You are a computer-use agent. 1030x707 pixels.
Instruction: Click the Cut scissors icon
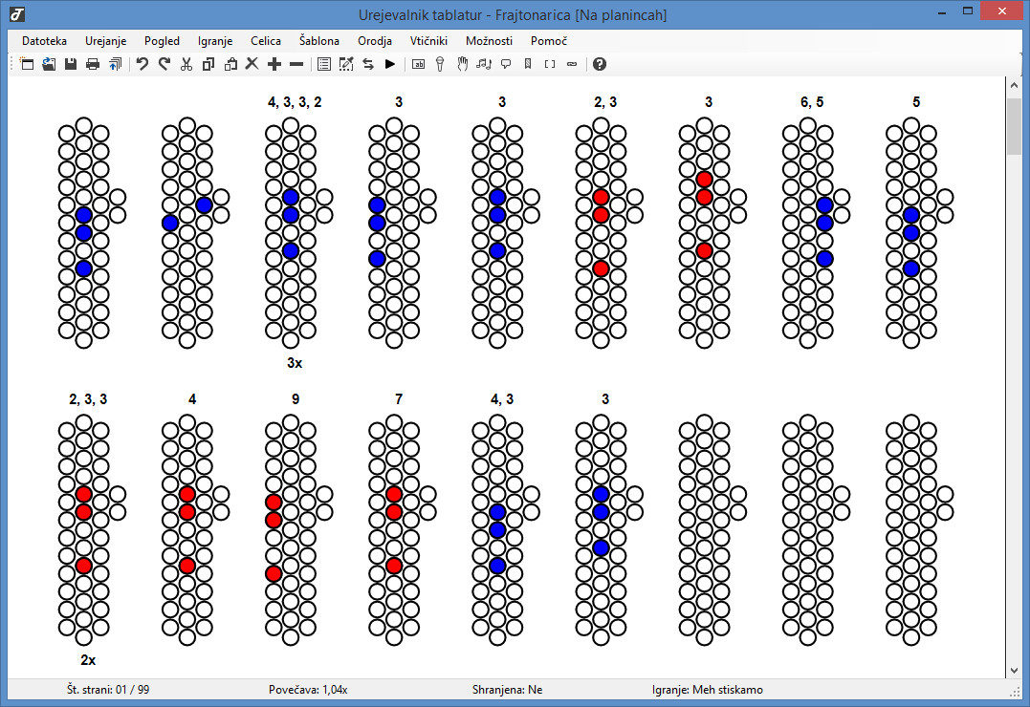click(186, 64)
